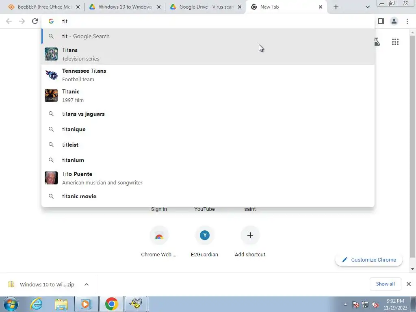Viewport: 416px width, 312px height.
Task: Open Windows Media Player on taskbar
Action: (86, 304)
